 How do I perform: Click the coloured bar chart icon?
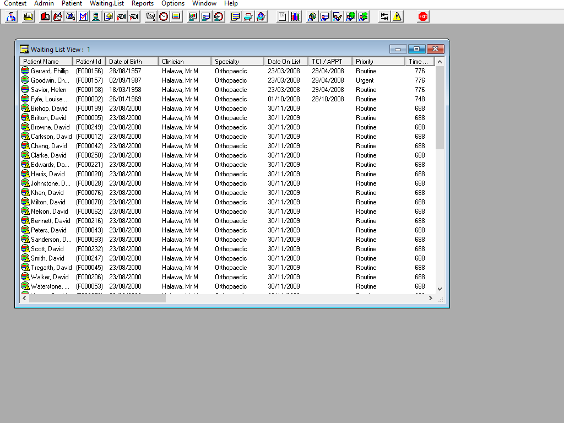coord(295,17)
